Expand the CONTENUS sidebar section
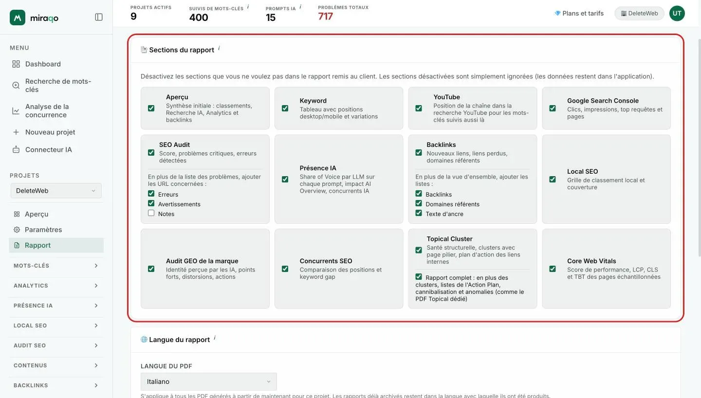The image size is (701, 398). coord(56,365)
